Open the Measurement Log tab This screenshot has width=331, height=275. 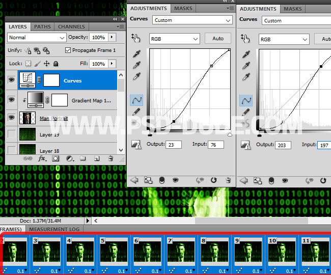[55, 229]
